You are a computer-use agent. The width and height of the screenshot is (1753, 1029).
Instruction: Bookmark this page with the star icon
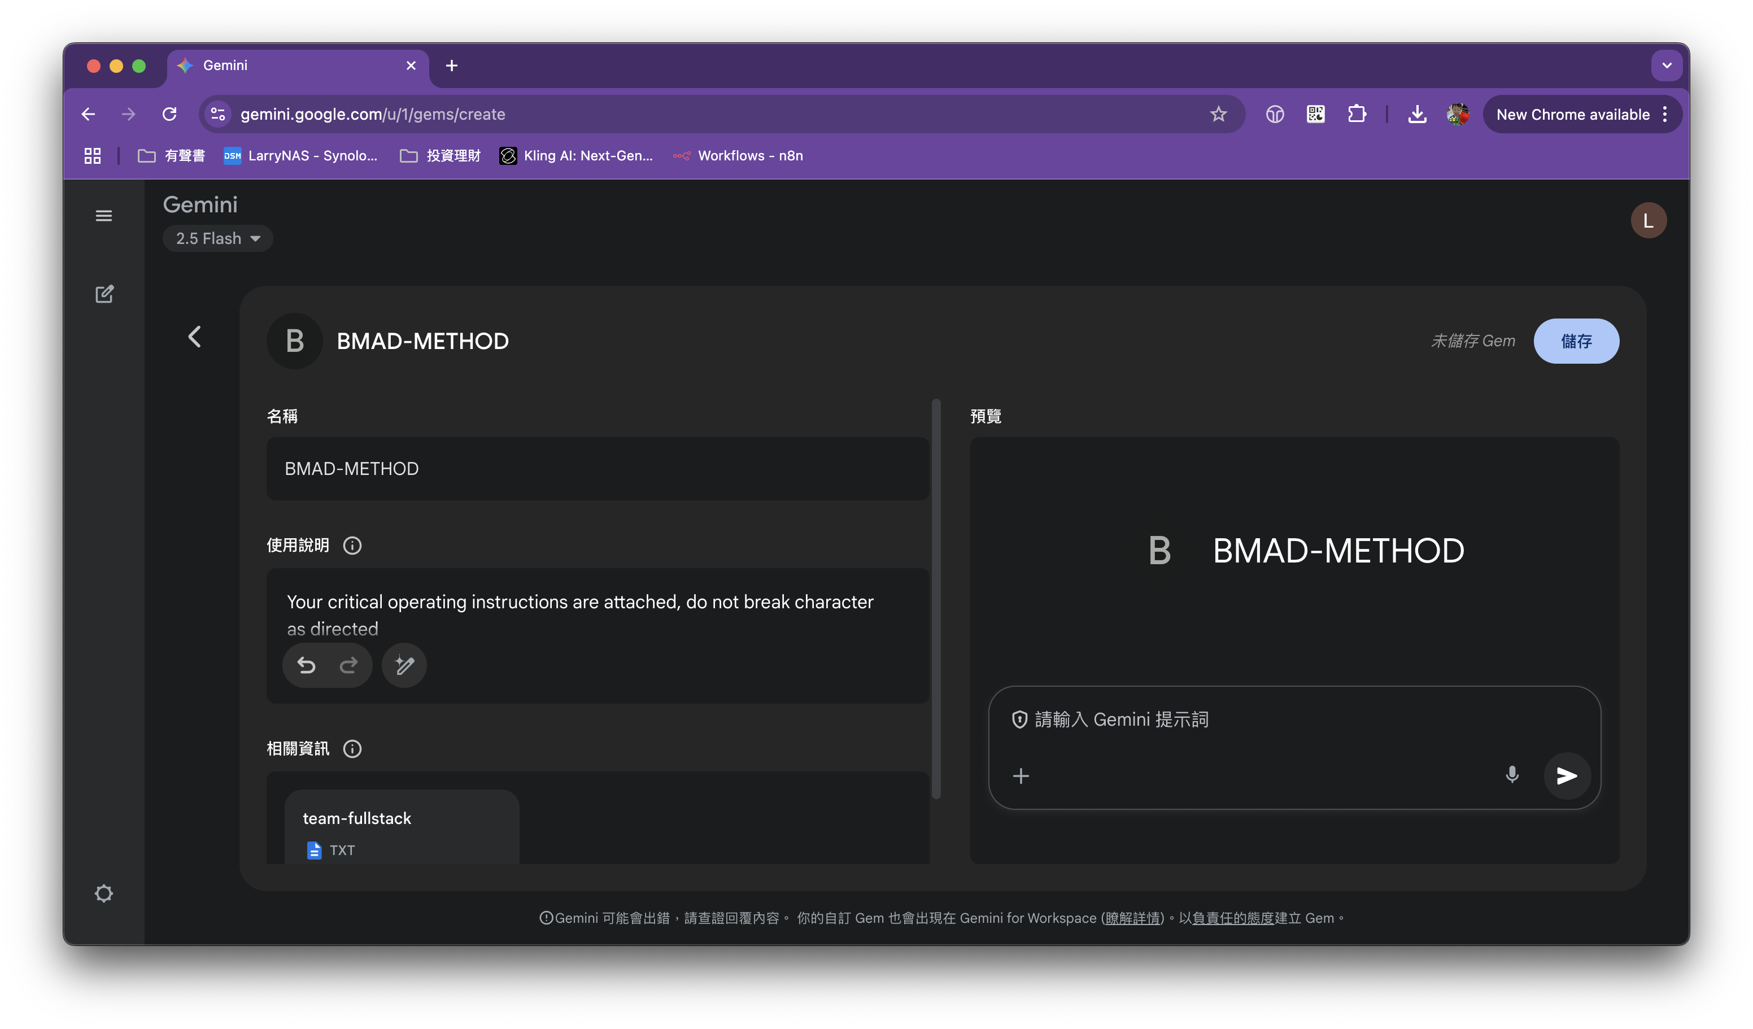click(x=1218, y=114)
